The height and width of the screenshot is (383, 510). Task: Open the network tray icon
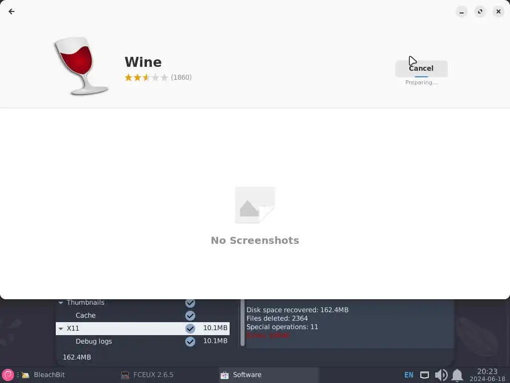(424, 375)
